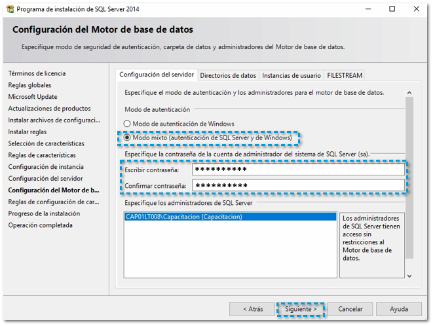Click the Actualizaciones de productos step
Screen dimensions: 433x326
click(x=49, y=109)
